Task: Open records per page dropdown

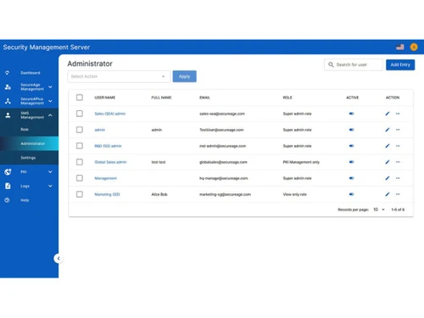Action: click(x=379, y=209)
